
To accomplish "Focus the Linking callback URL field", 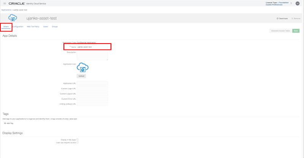I will [x=92, y=104].
